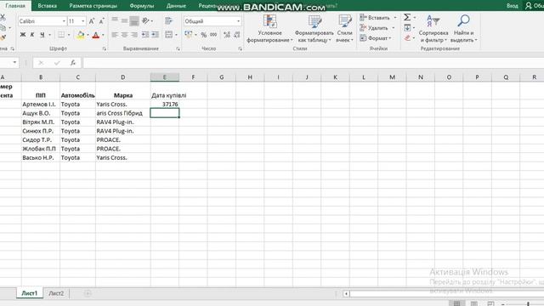Expand the Name Box dropdown
The image size is (544, 306).
(14, 62)
